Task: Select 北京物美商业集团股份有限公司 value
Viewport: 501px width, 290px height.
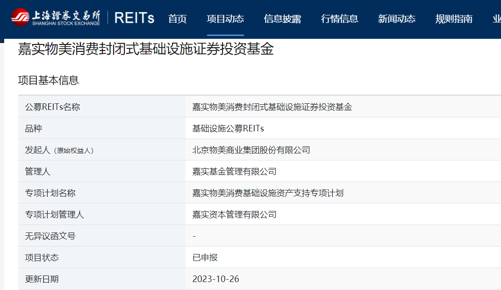Action: 251,150
